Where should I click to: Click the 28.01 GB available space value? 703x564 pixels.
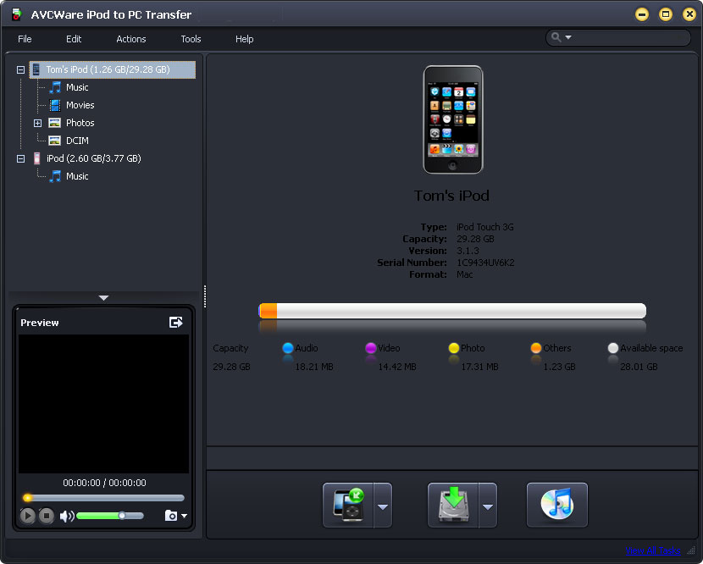pyautogui.click(x=639, y=367)
